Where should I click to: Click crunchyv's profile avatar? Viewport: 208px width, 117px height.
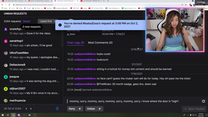click(x=6, y=29)
